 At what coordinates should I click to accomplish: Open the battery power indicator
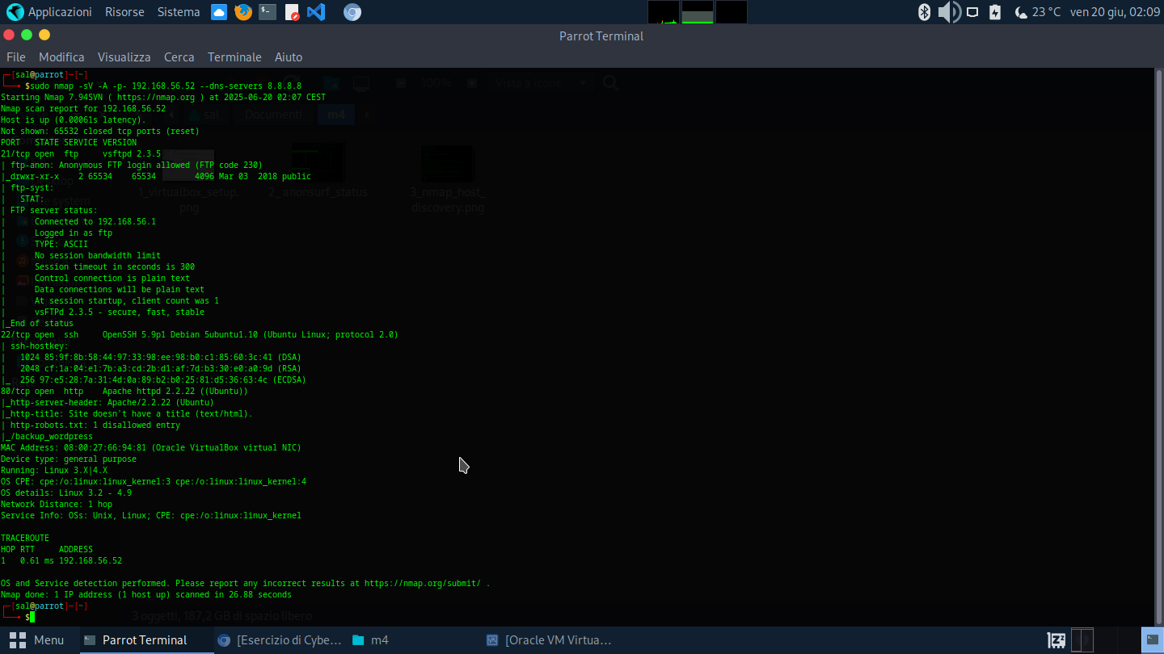995,12
